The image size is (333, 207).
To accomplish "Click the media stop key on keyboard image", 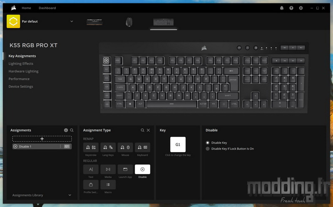I will [x=276, y=61].
